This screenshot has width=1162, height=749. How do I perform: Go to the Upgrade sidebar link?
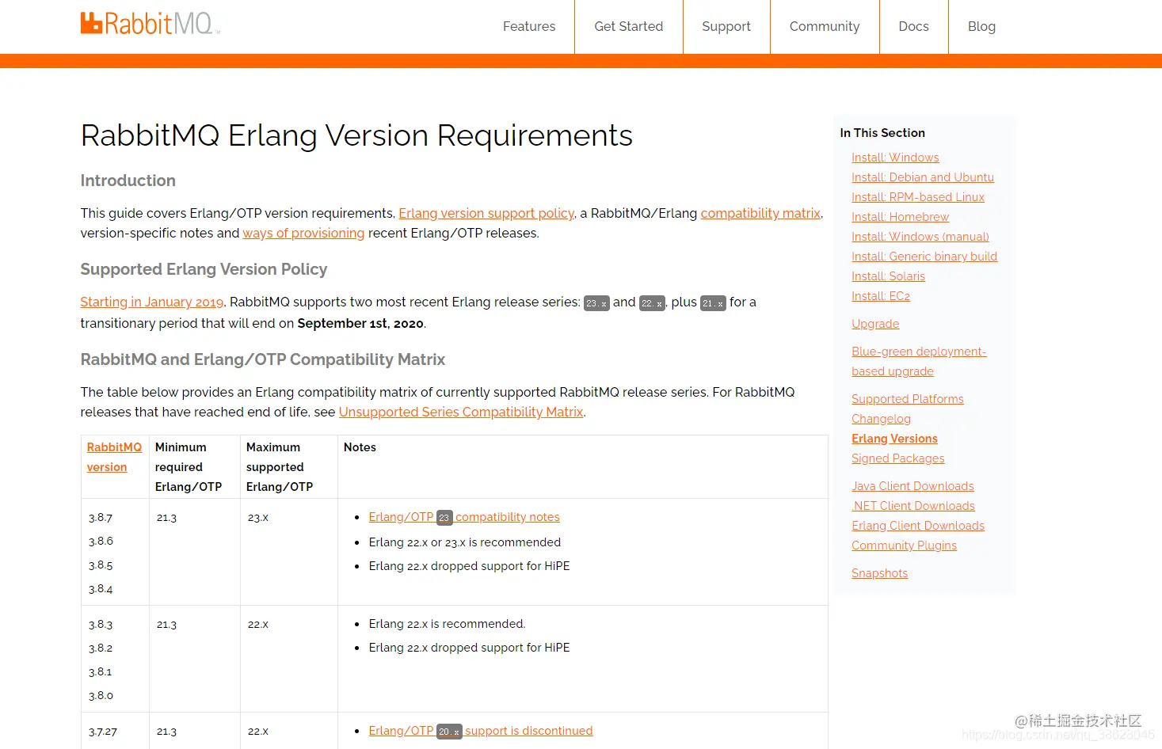click(875, 324)
